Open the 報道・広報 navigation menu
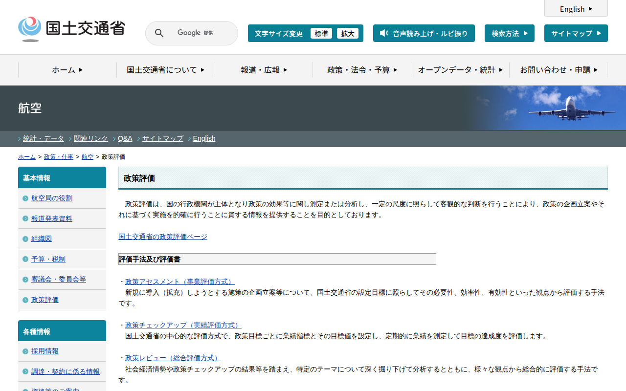Viewport: 626px width, 391px height. click(x=264, y=70)
